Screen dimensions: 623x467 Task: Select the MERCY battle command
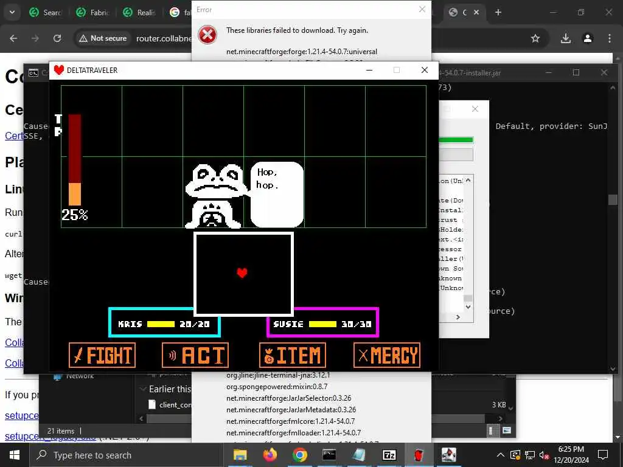tap(386, 355)
